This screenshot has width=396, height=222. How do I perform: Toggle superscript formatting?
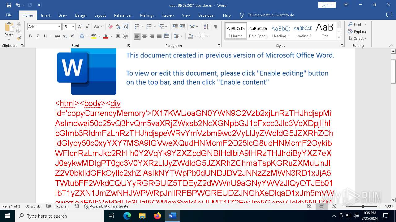(x=72, y=36)
